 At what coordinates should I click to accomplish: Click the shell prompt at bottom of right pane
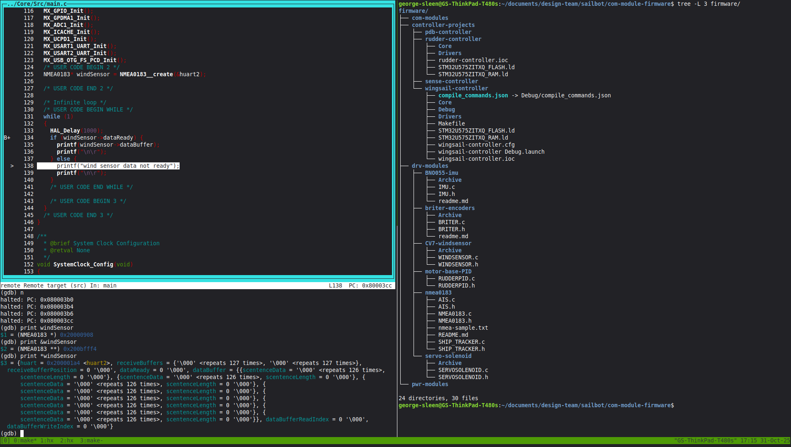[536, 405]
